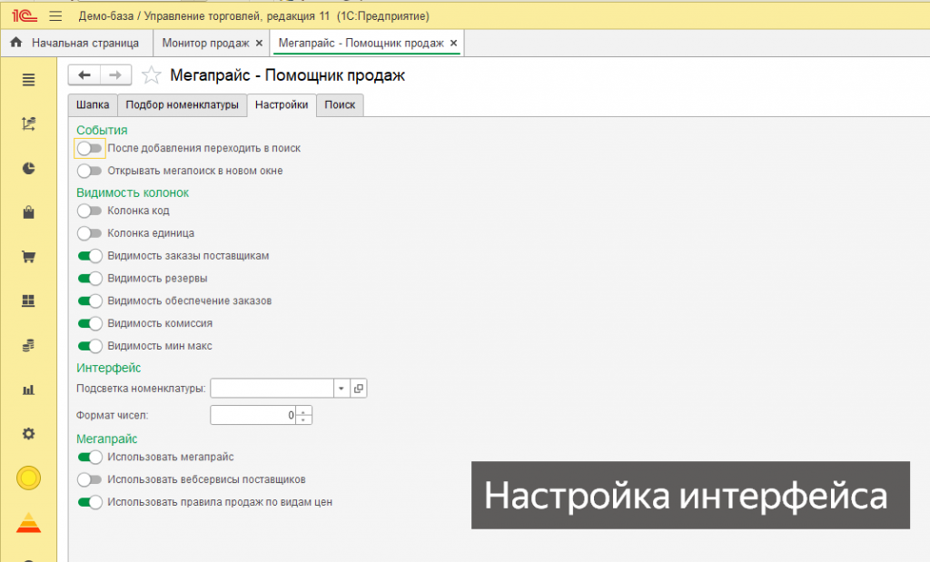Viewport: 930px width, 562px height.
Task: Open the shopping cart sidebar section
Action: [x=28, y=257]
